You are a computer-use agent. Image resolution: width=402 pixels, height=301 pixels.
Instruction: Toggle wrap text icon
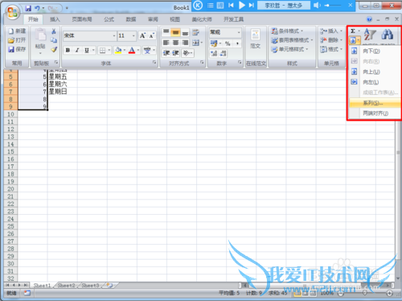point(196,32)
